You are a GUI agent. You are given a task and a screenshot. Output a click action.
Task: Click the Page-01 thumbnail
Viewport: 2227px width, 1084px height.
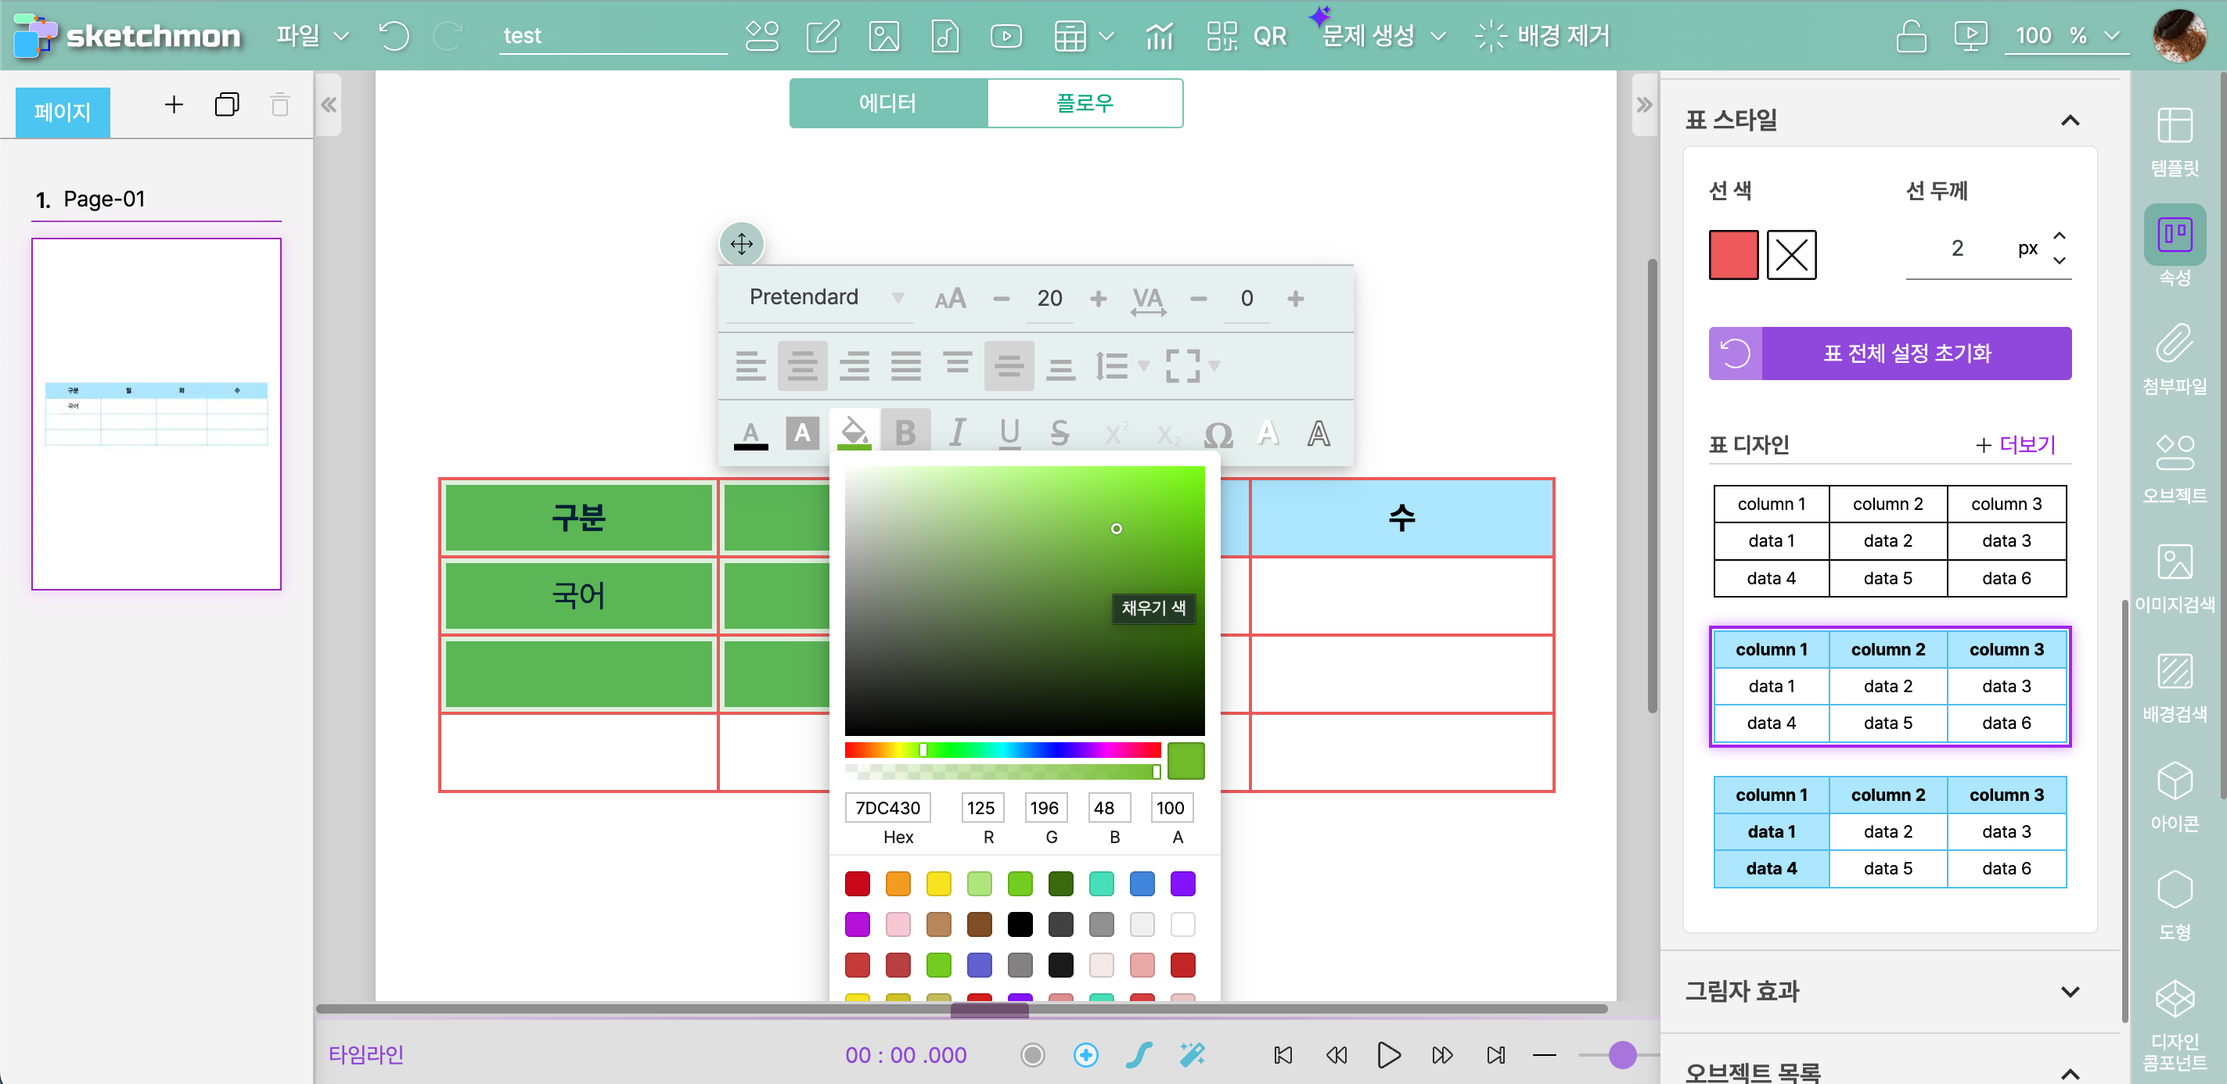(x=157, y=414)
